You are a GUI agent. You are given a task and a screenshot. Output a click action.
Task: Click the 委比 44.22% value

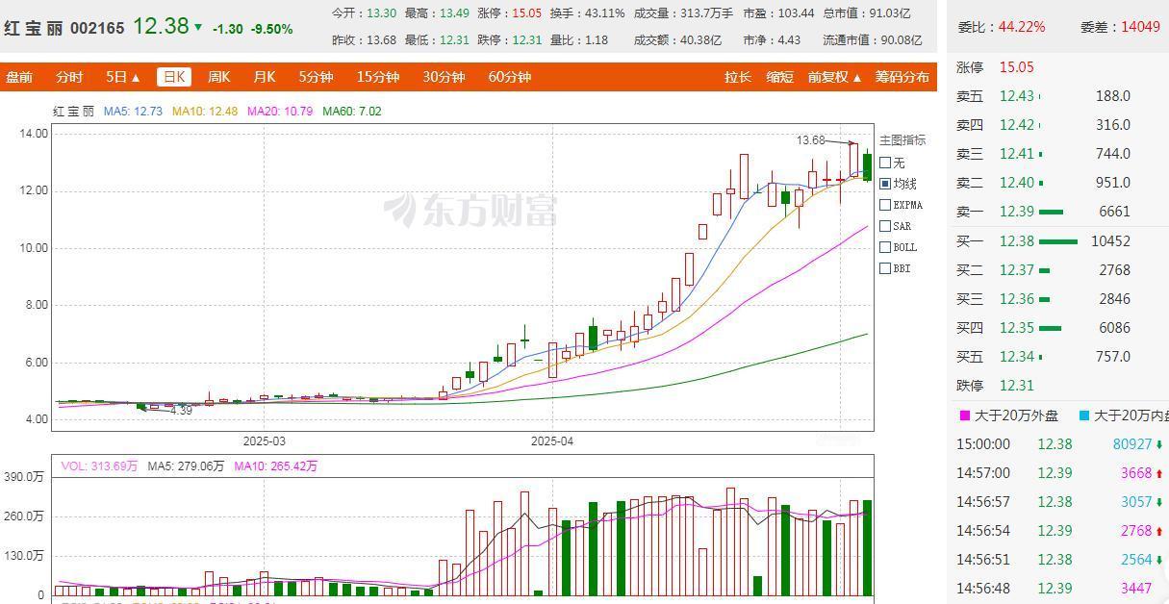[x=1022, y=26]
